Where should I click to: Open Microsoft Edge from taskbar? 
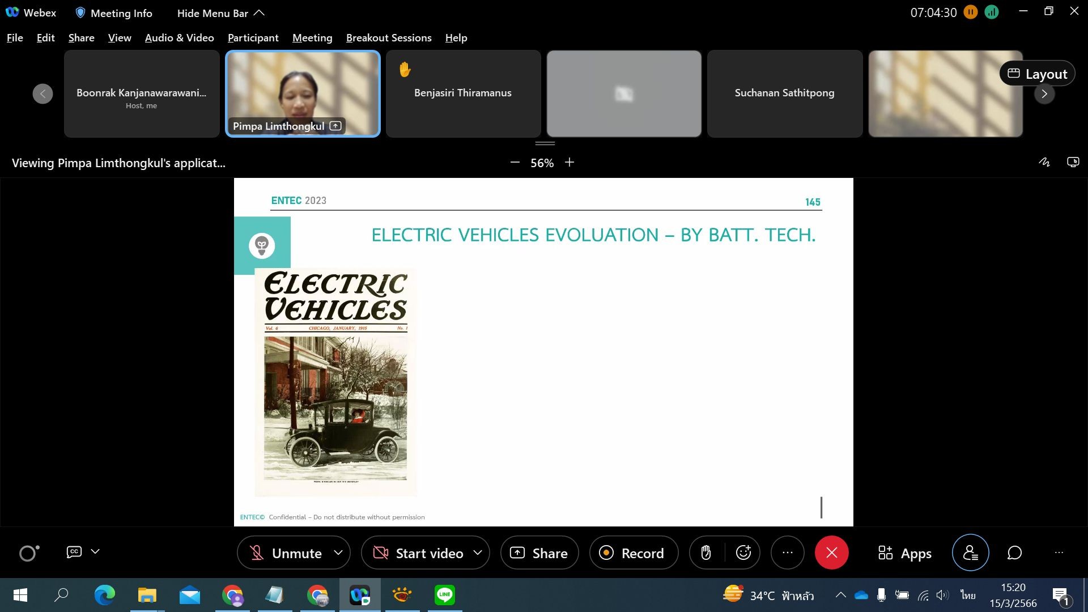coord(104,595)
